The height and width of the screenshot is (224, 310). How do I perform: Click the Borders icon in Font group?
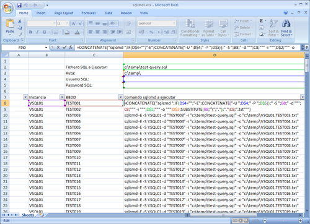pos(55,32)
